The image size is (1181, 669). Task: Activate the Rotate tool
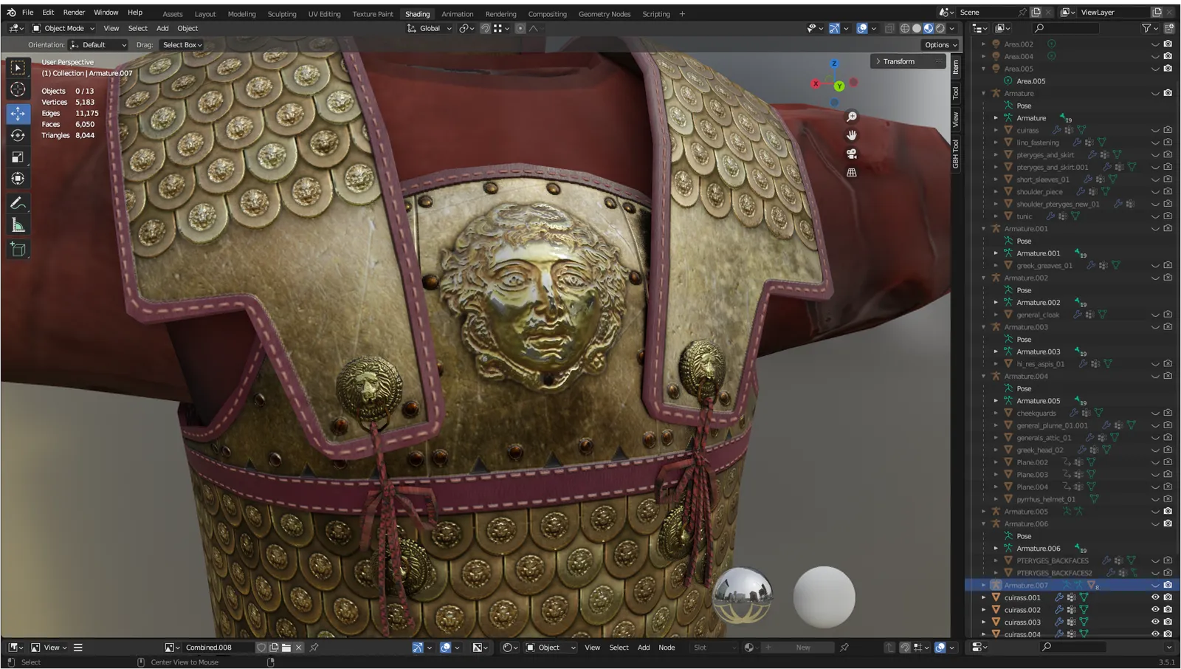pyautogui.click(x=18, y=135)
